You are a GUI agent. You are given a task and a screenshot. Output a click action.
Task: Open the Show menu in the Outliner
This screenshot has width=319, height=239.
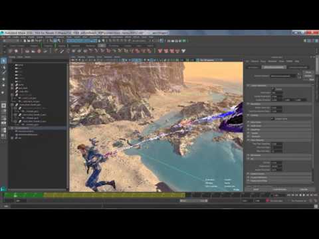[x=20, y=57]
